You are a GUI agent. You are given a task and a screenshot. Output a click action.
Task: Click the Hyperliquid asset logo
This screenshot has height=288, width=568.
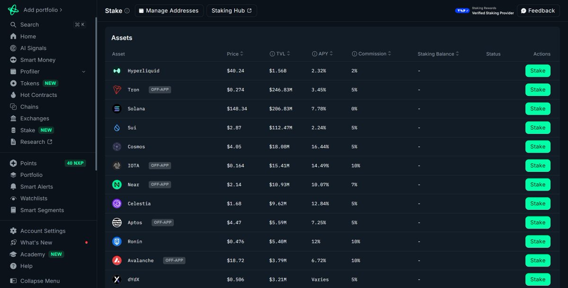(x=117, y=71)
